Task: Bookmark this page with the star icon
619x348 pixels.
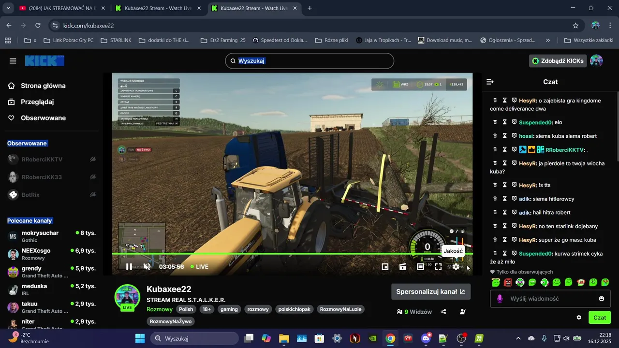Action: 575,26
